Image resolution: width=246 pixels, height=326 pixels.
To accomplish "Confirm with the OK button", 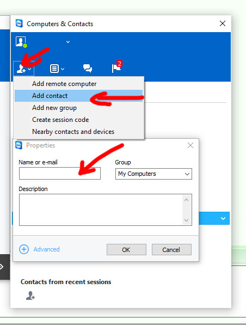I will click(126, 249).
